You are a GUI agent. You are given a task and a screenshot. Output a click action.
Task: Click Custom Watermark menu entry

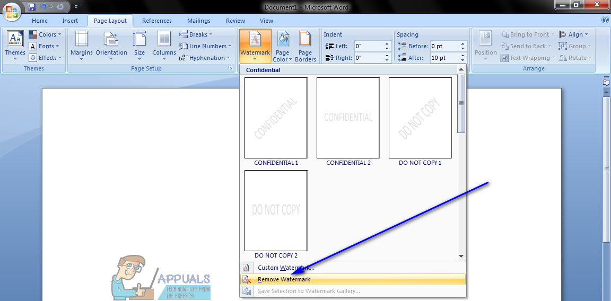353,268
